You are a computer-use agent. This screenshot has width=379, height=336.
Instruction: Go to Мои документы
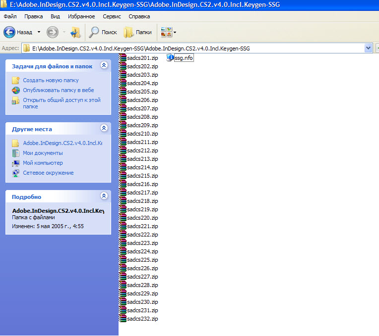(43, 153)
